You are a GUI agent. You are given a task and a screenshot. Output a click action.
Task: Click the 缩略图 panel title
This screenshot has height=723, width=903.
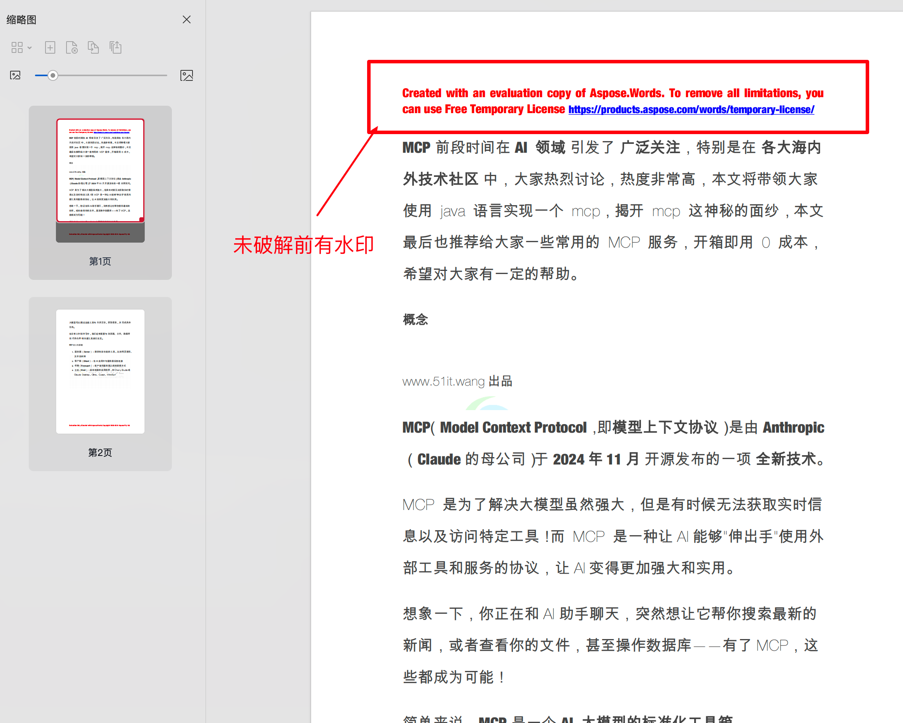(x=21, y=20)
